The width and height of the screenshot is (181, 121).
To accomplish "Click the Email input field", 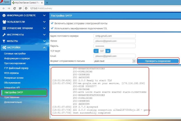I will tap(115, 56).
